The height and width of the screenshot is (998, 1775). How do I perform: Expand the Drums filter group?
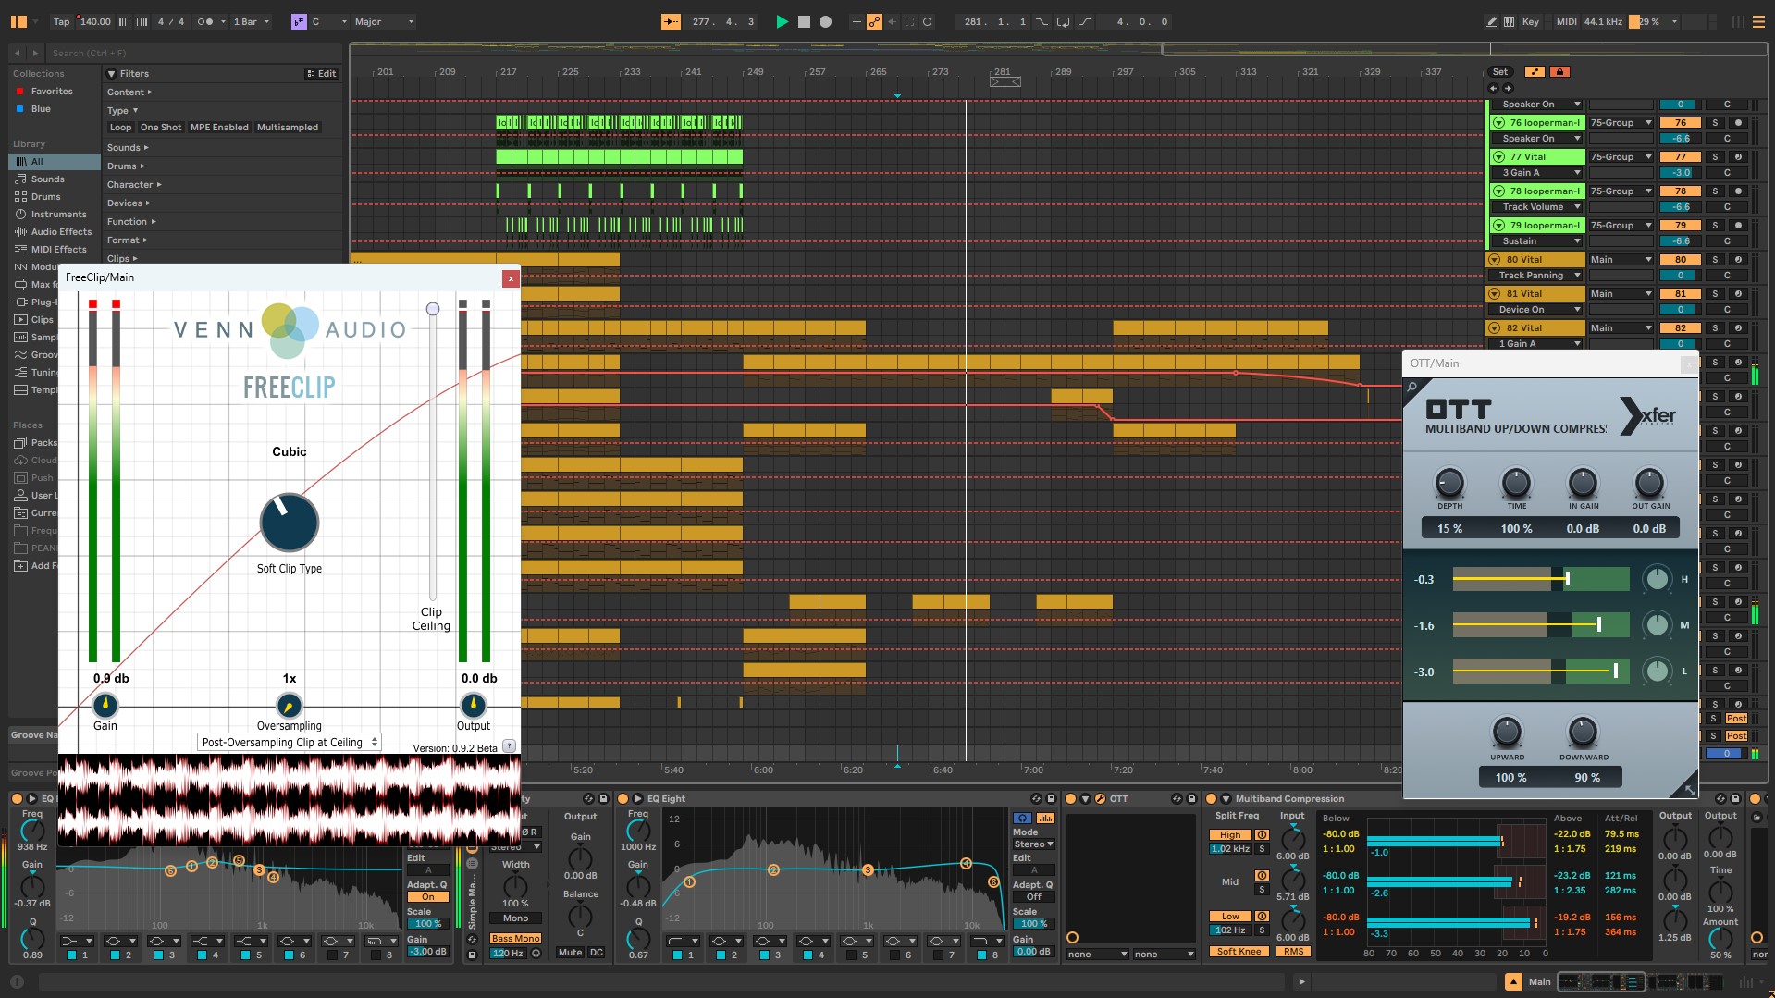pos(126,166)
